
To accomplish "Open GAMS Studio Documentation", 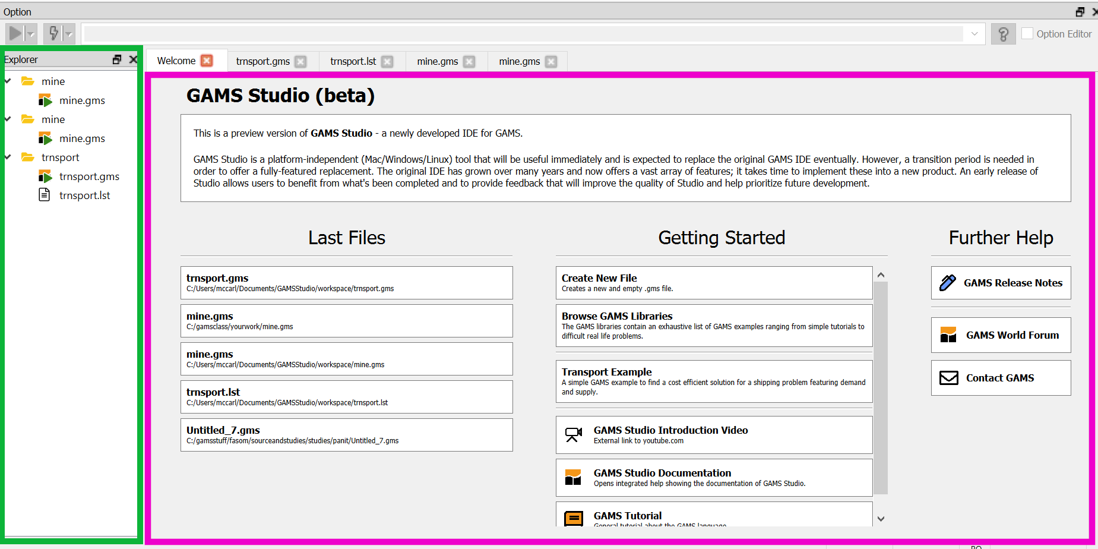I will pyautogui.click(x=714, y=478).
